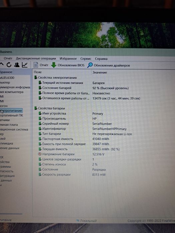
Task: Click the value '13479 сек (3 час., 44 мин, 39 сек)'
Action: coord(116,99)
